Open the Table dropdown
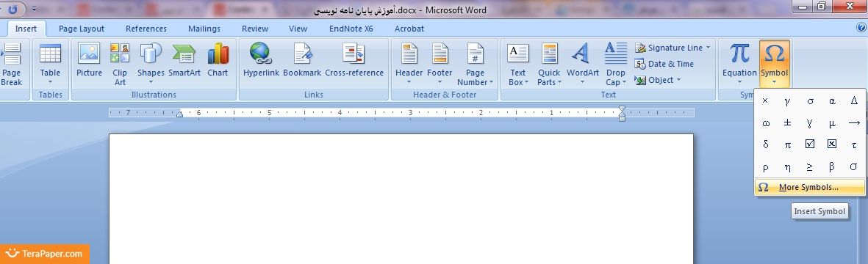The width and height of the screenshot is (868, 264). pyautogui.click(x=51, y=82)
